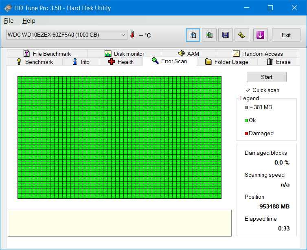Viewport: 307px width, 250px height.
Task: Click the save screenshot floppy disk icon
Action: pos(225,35)
